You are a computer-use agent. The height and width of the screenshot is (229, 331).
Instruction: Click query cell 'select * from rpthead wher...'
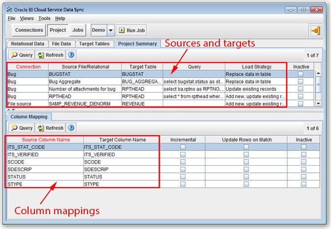pos(194,96)
